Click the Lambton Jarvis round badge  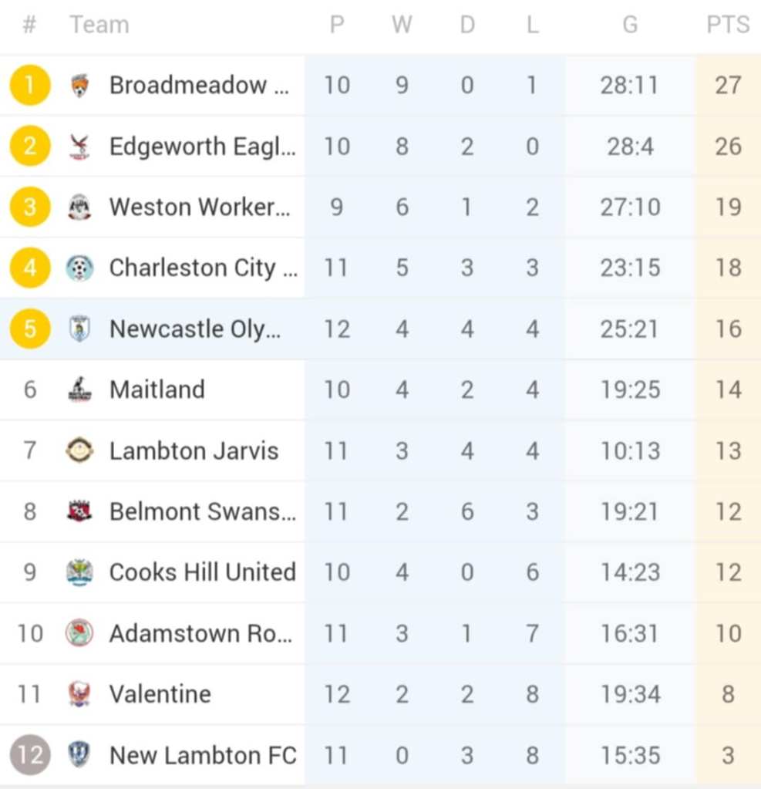(x=79, y=450)
